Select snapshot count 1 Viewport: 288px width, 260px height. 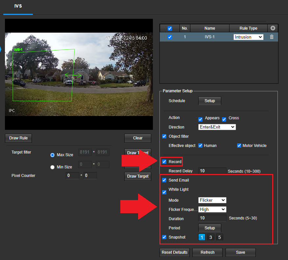tap(202, 237)
